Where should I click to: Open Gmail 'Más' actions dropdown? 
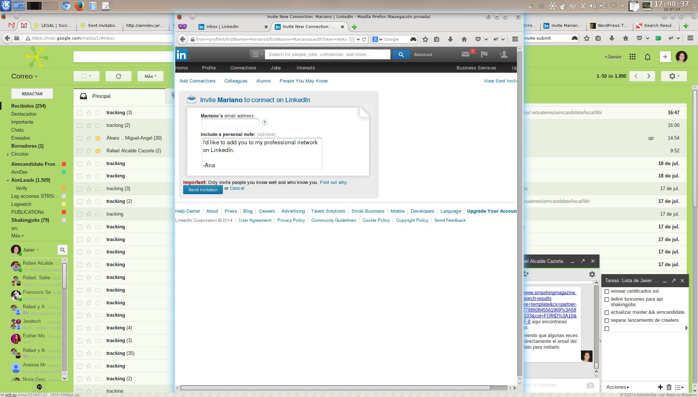coord(151,76)
